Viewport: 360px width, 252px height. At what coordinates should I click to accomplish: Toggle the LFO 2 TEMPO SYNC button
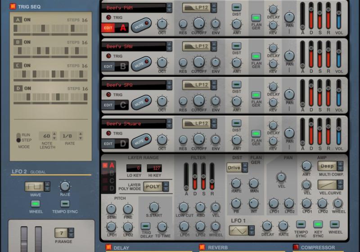[65, 203]
